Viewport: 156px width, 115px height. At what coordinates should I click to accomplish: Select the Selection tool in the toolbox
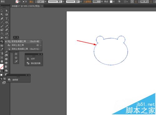pyautogui.click(x=2, y=11)
